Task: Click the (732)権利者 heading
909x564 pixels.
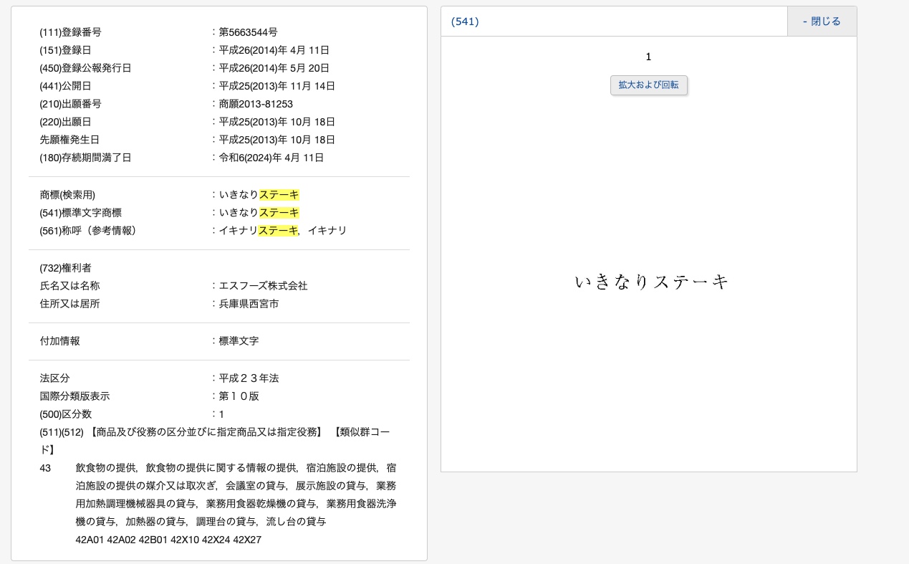Action: coord(65,268)
